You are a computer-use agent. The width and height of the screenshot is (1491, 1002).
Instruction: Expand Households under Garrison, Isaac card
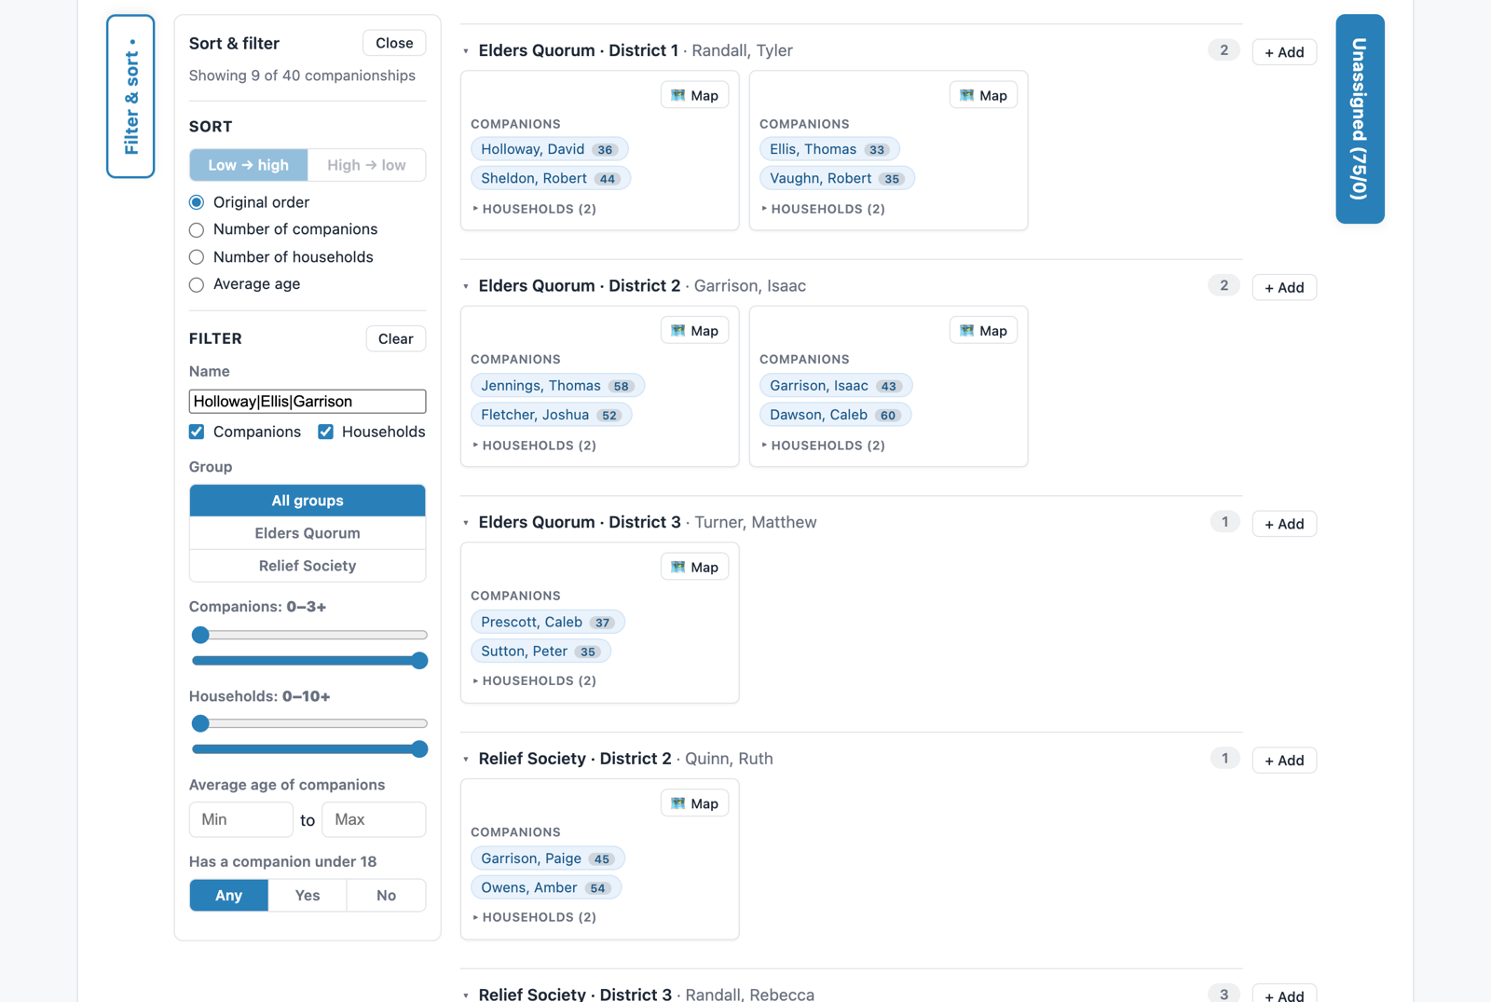[823, 446]
